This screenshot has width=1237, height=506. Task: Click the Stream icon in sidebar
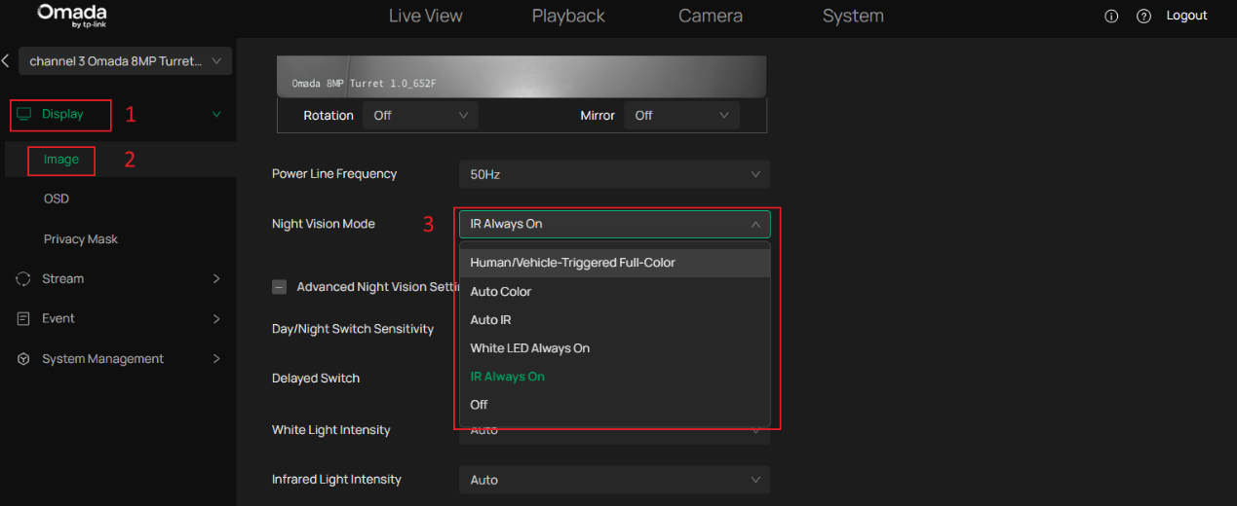click(x=24, y=279)
